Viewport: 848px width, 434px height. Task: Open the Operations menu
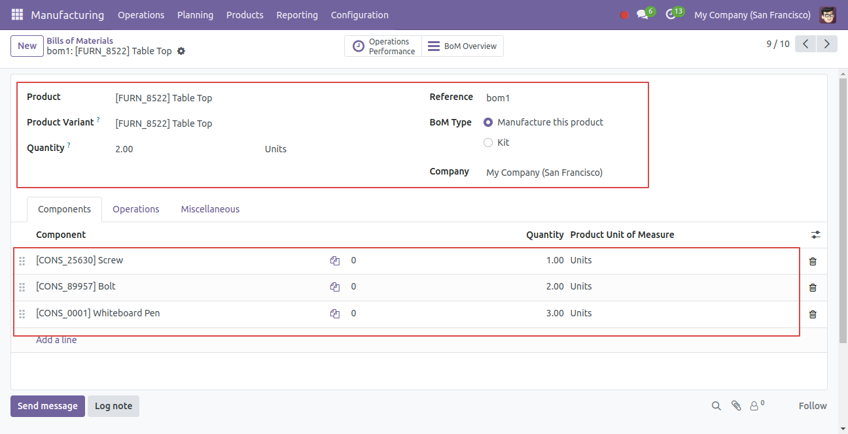pos(141,15)
